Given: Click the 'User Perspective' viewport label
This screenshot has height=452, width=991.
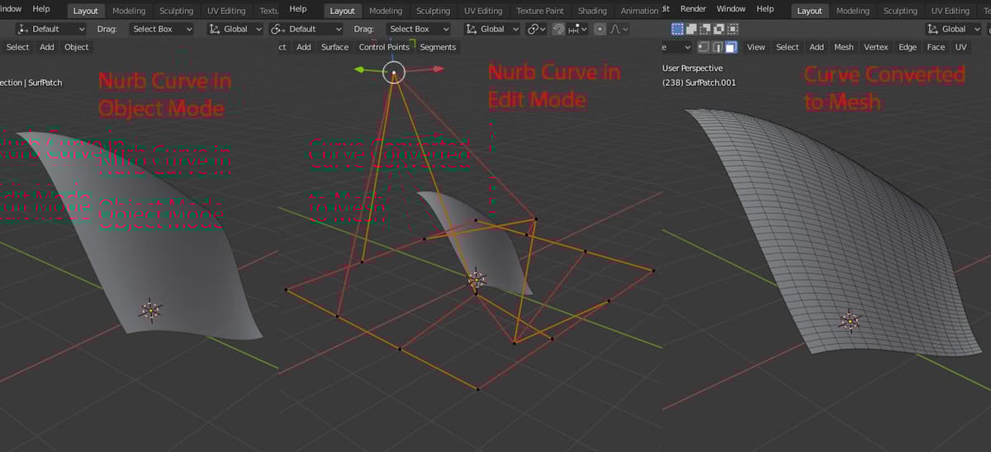Looking at the screenshot, I should tap(692, 68).
